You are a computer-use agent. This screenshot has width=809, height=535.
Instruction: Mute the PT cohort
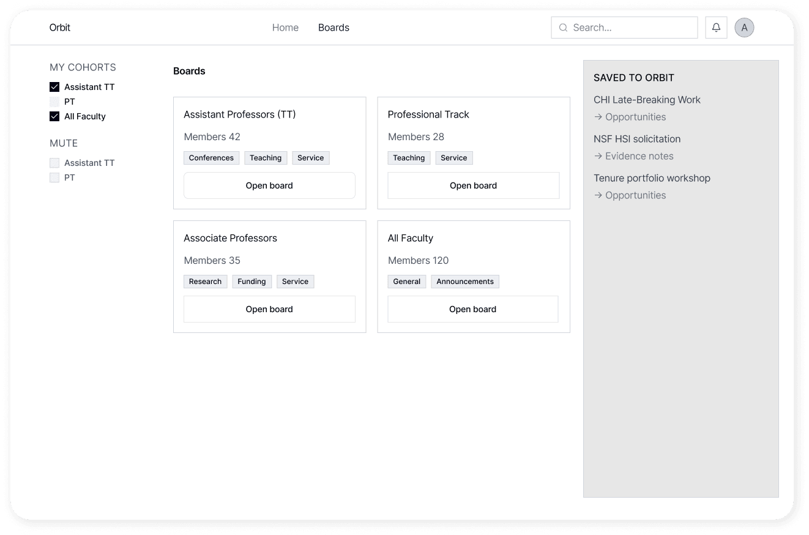[x=54, y=178]
